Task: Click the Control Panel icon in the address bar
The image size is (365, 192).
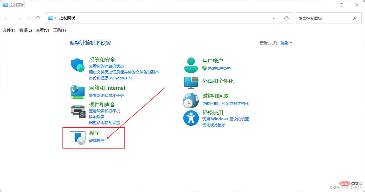Action: coord(50,18)
